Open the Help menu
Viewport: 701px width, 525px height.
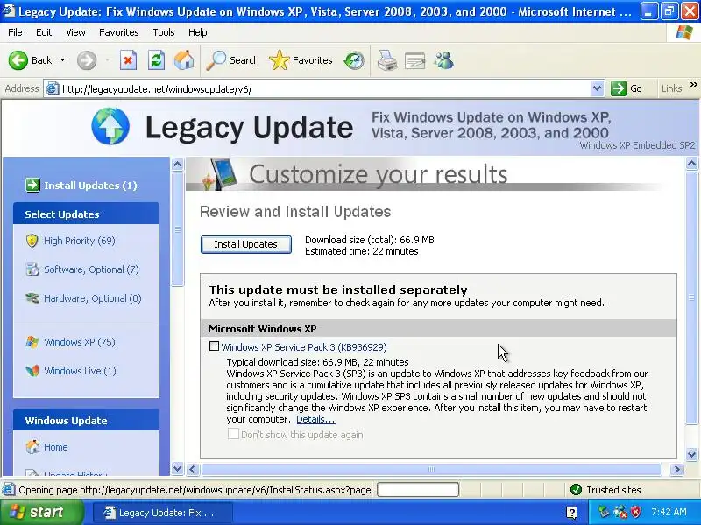tap(198, 32)
